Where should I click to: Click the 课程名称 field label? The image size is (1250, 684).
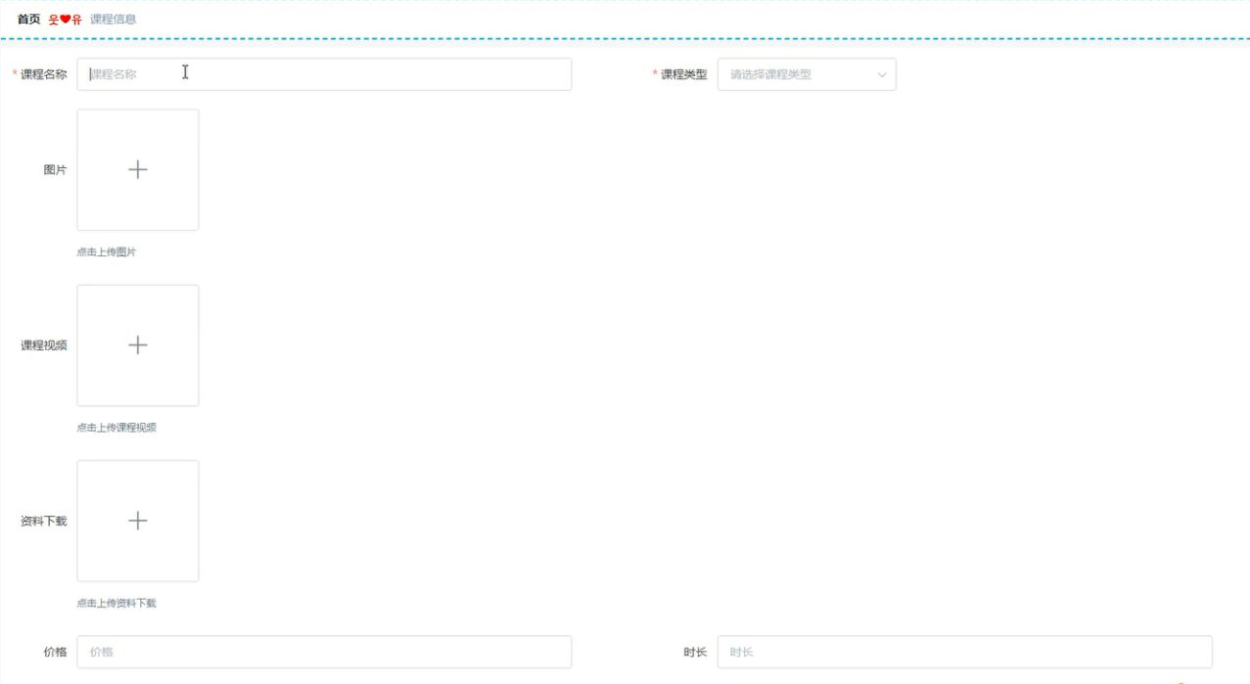click(44, 74)
